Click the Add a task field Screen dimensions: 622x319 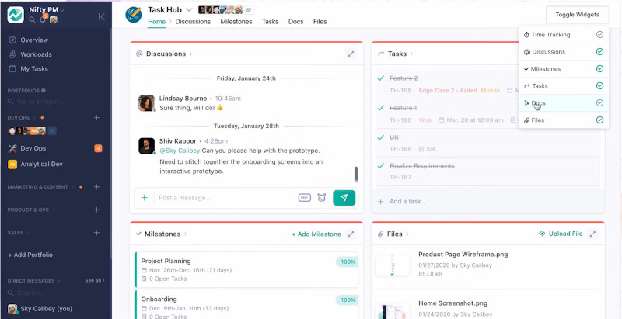488,202
